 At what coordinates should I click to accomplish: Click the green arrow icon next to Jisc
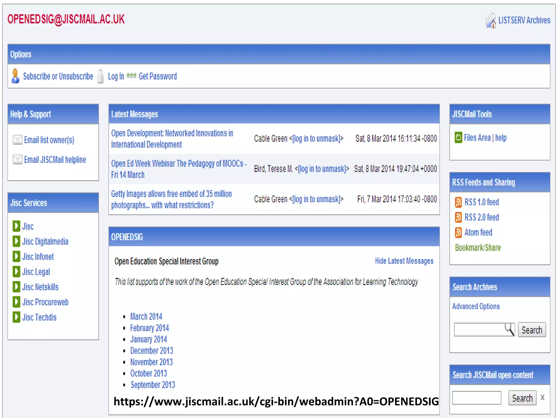pos(16,226)
